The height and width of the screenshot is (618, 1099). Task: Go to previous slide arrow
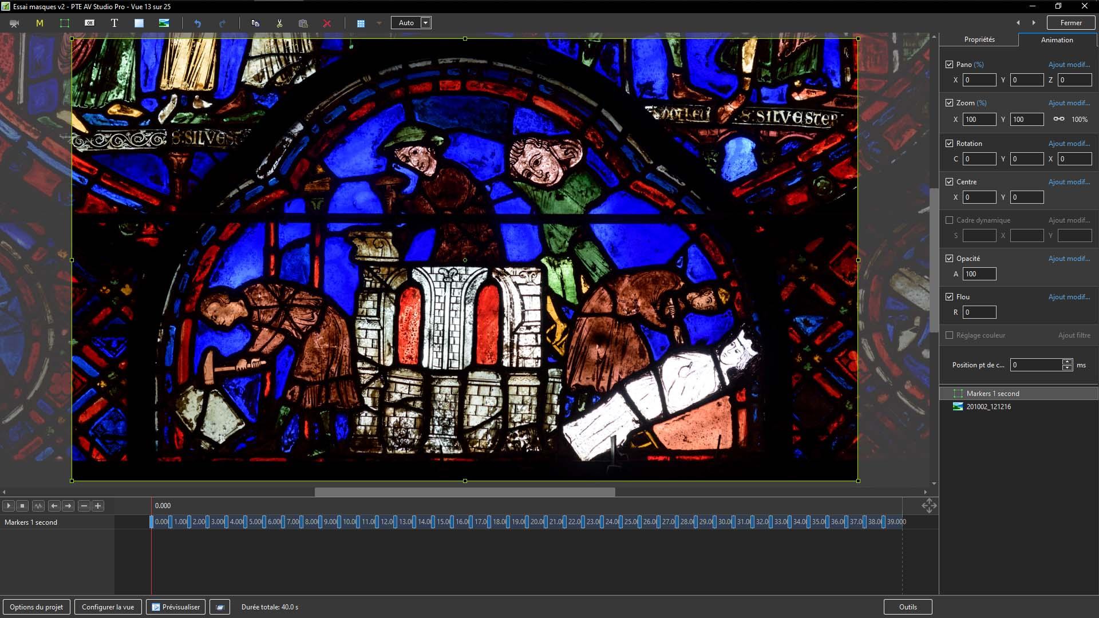(x=1018, y=23)
